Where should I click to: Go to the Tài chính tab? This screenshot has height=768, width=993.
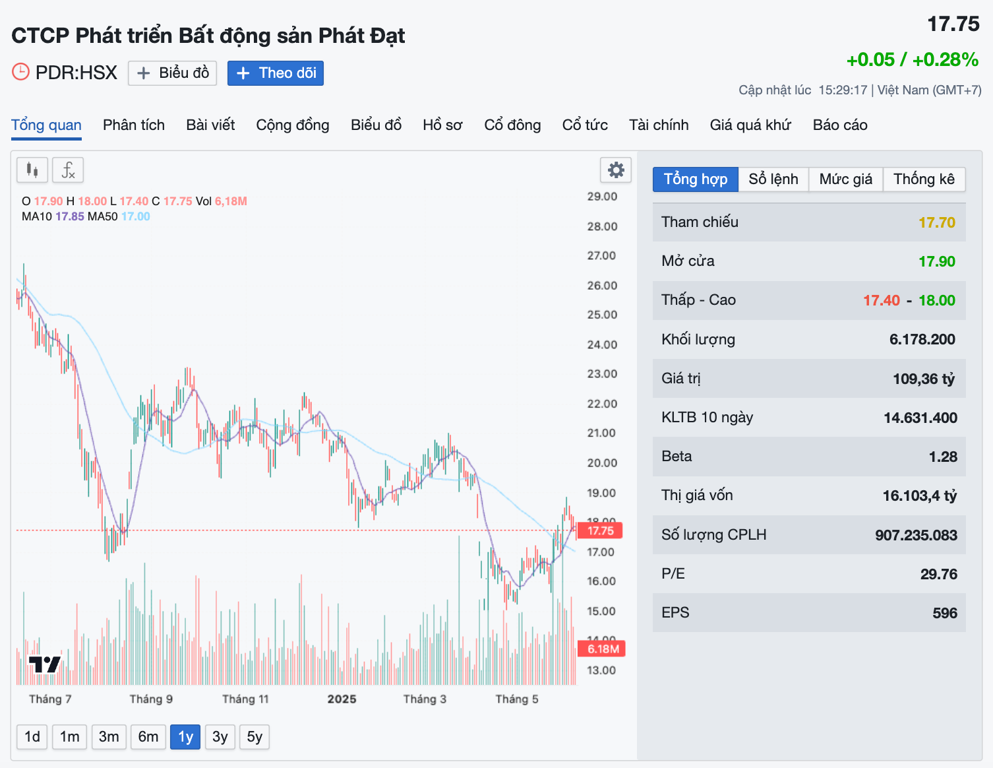[x=659, y=125]
